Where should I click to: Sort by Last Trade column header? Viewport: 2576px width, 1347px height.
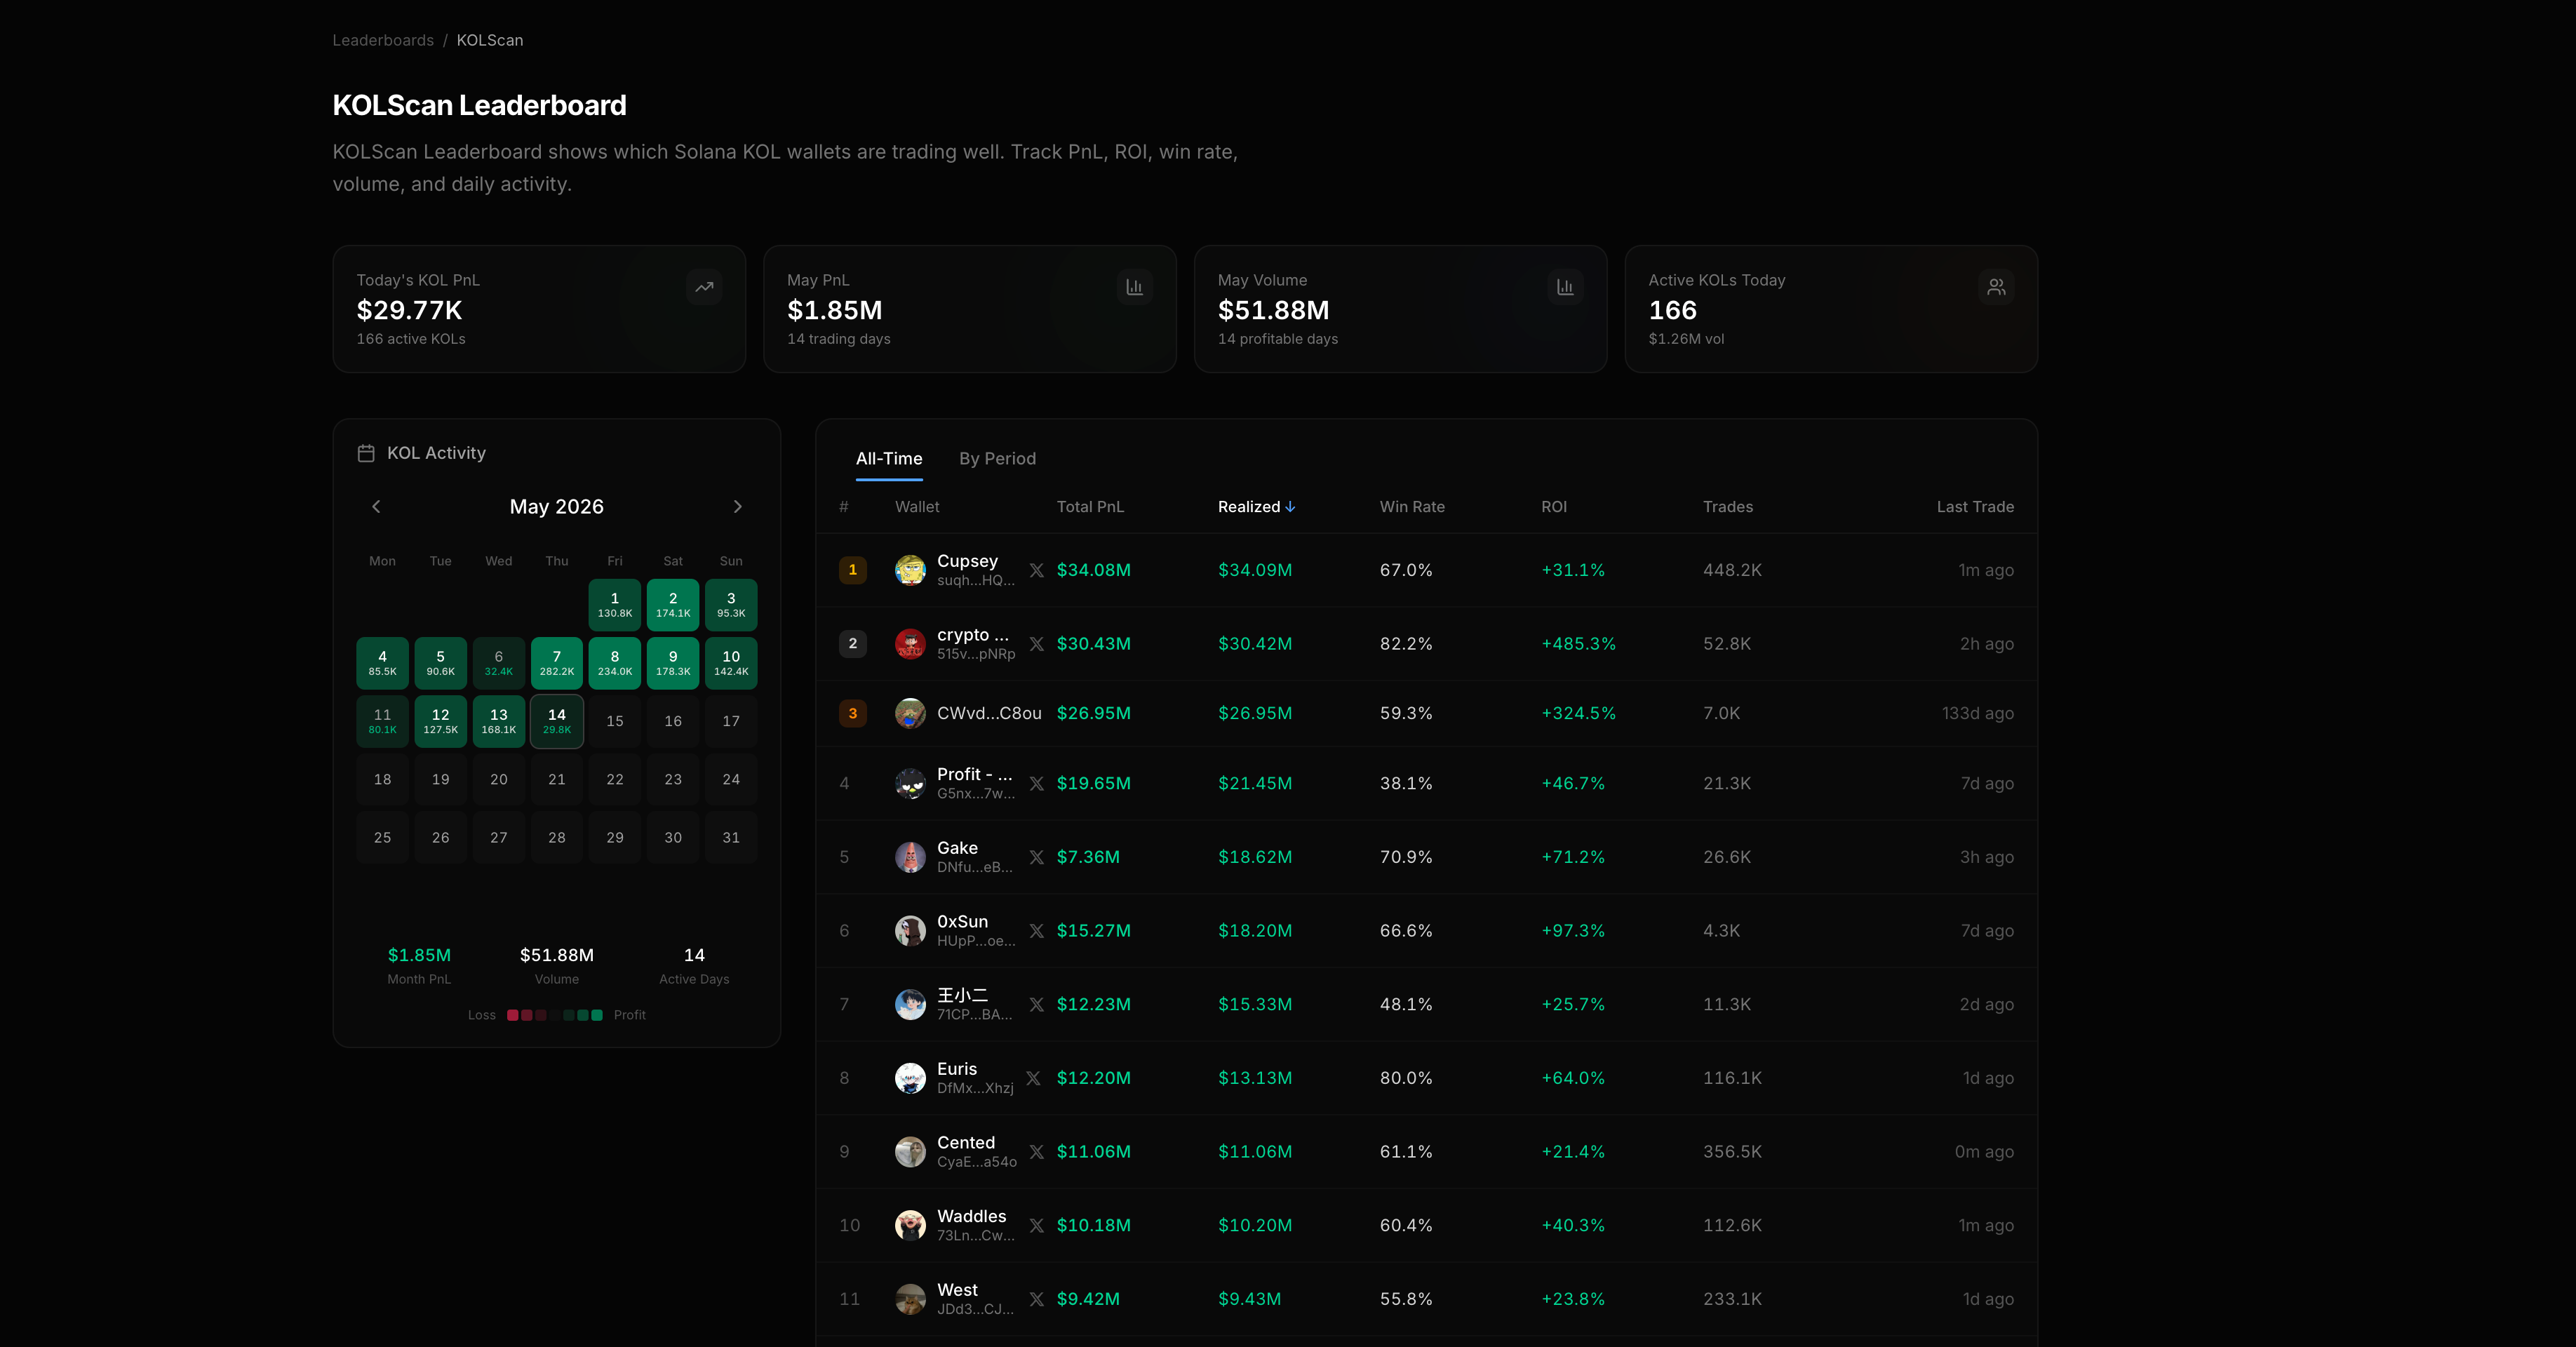tap(1975, 507)
